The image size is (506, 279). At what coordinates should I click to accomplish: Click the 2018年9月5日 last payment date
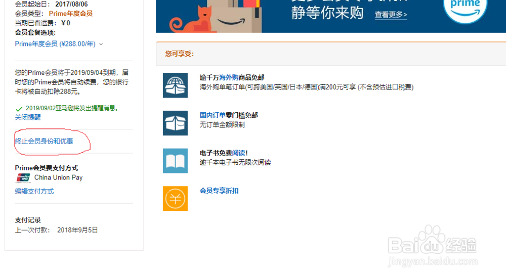click(x=77, y=230)
